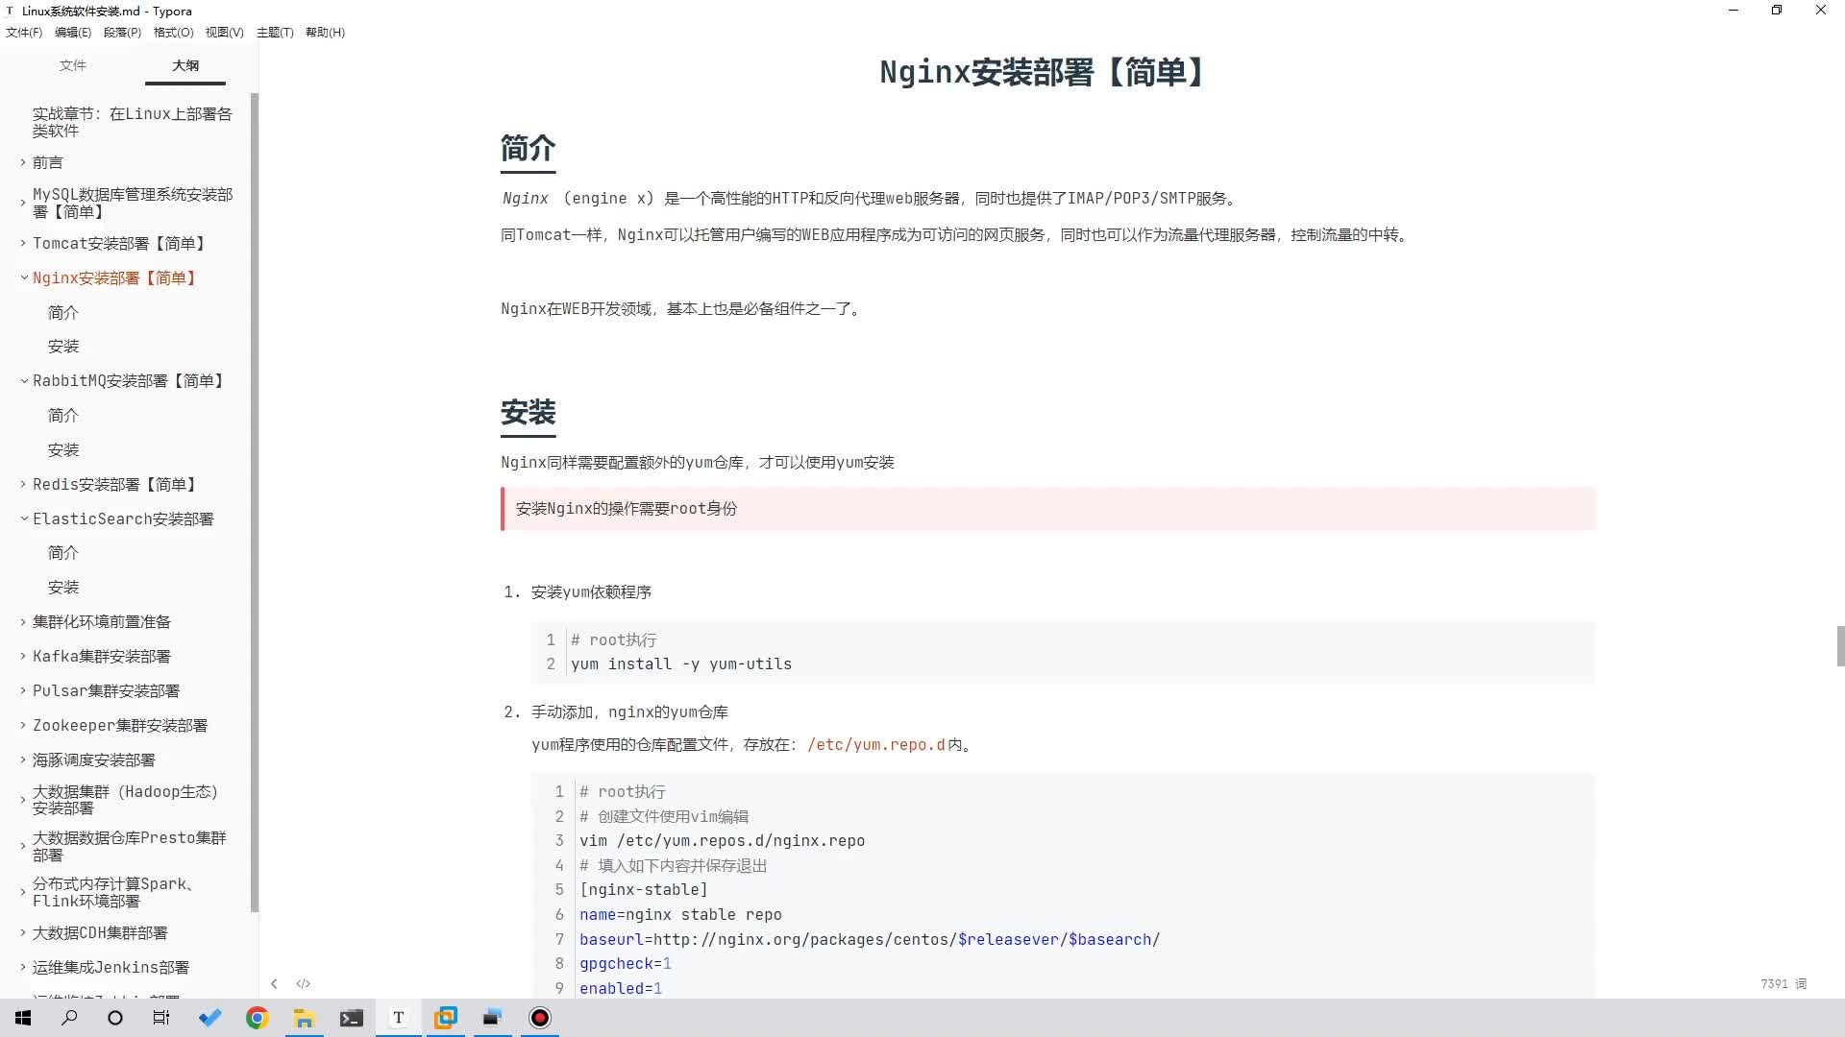Viewport: 1845px width, 1037px height.
Task: Open 帮助(H) menu
Action: point(325,32)
